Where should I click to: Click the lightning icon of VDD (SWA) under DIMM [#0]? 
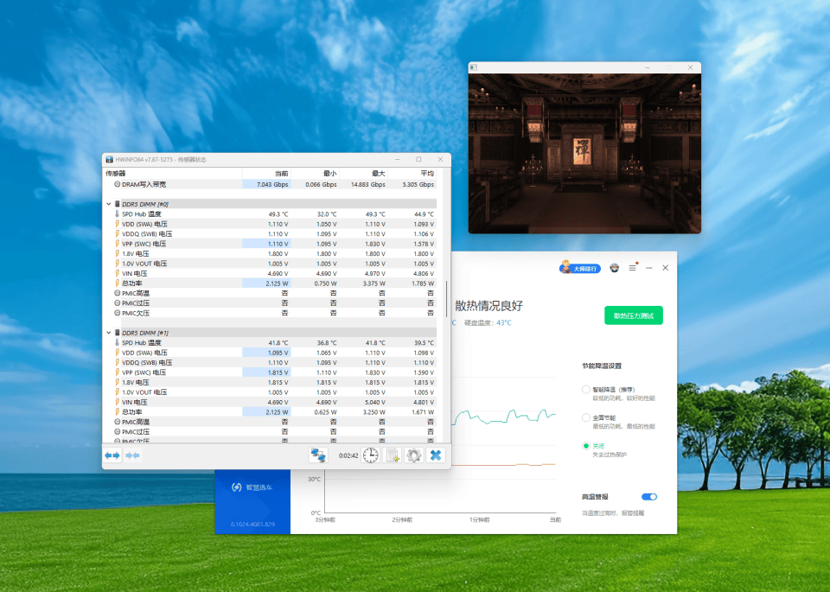pyautogui.click(x=117, y=224)
